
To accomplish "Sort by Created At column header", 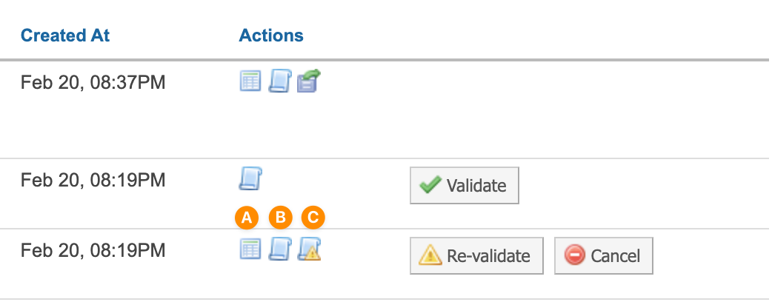I will coord(65,36).
